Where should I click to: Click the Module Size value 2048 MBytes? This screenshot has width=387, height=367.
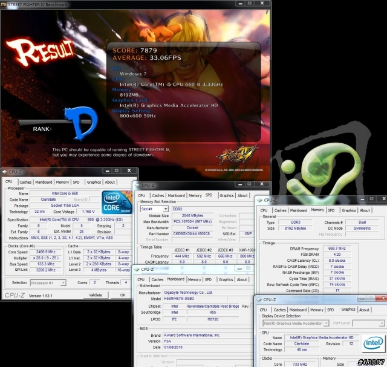tap(192, 216)
